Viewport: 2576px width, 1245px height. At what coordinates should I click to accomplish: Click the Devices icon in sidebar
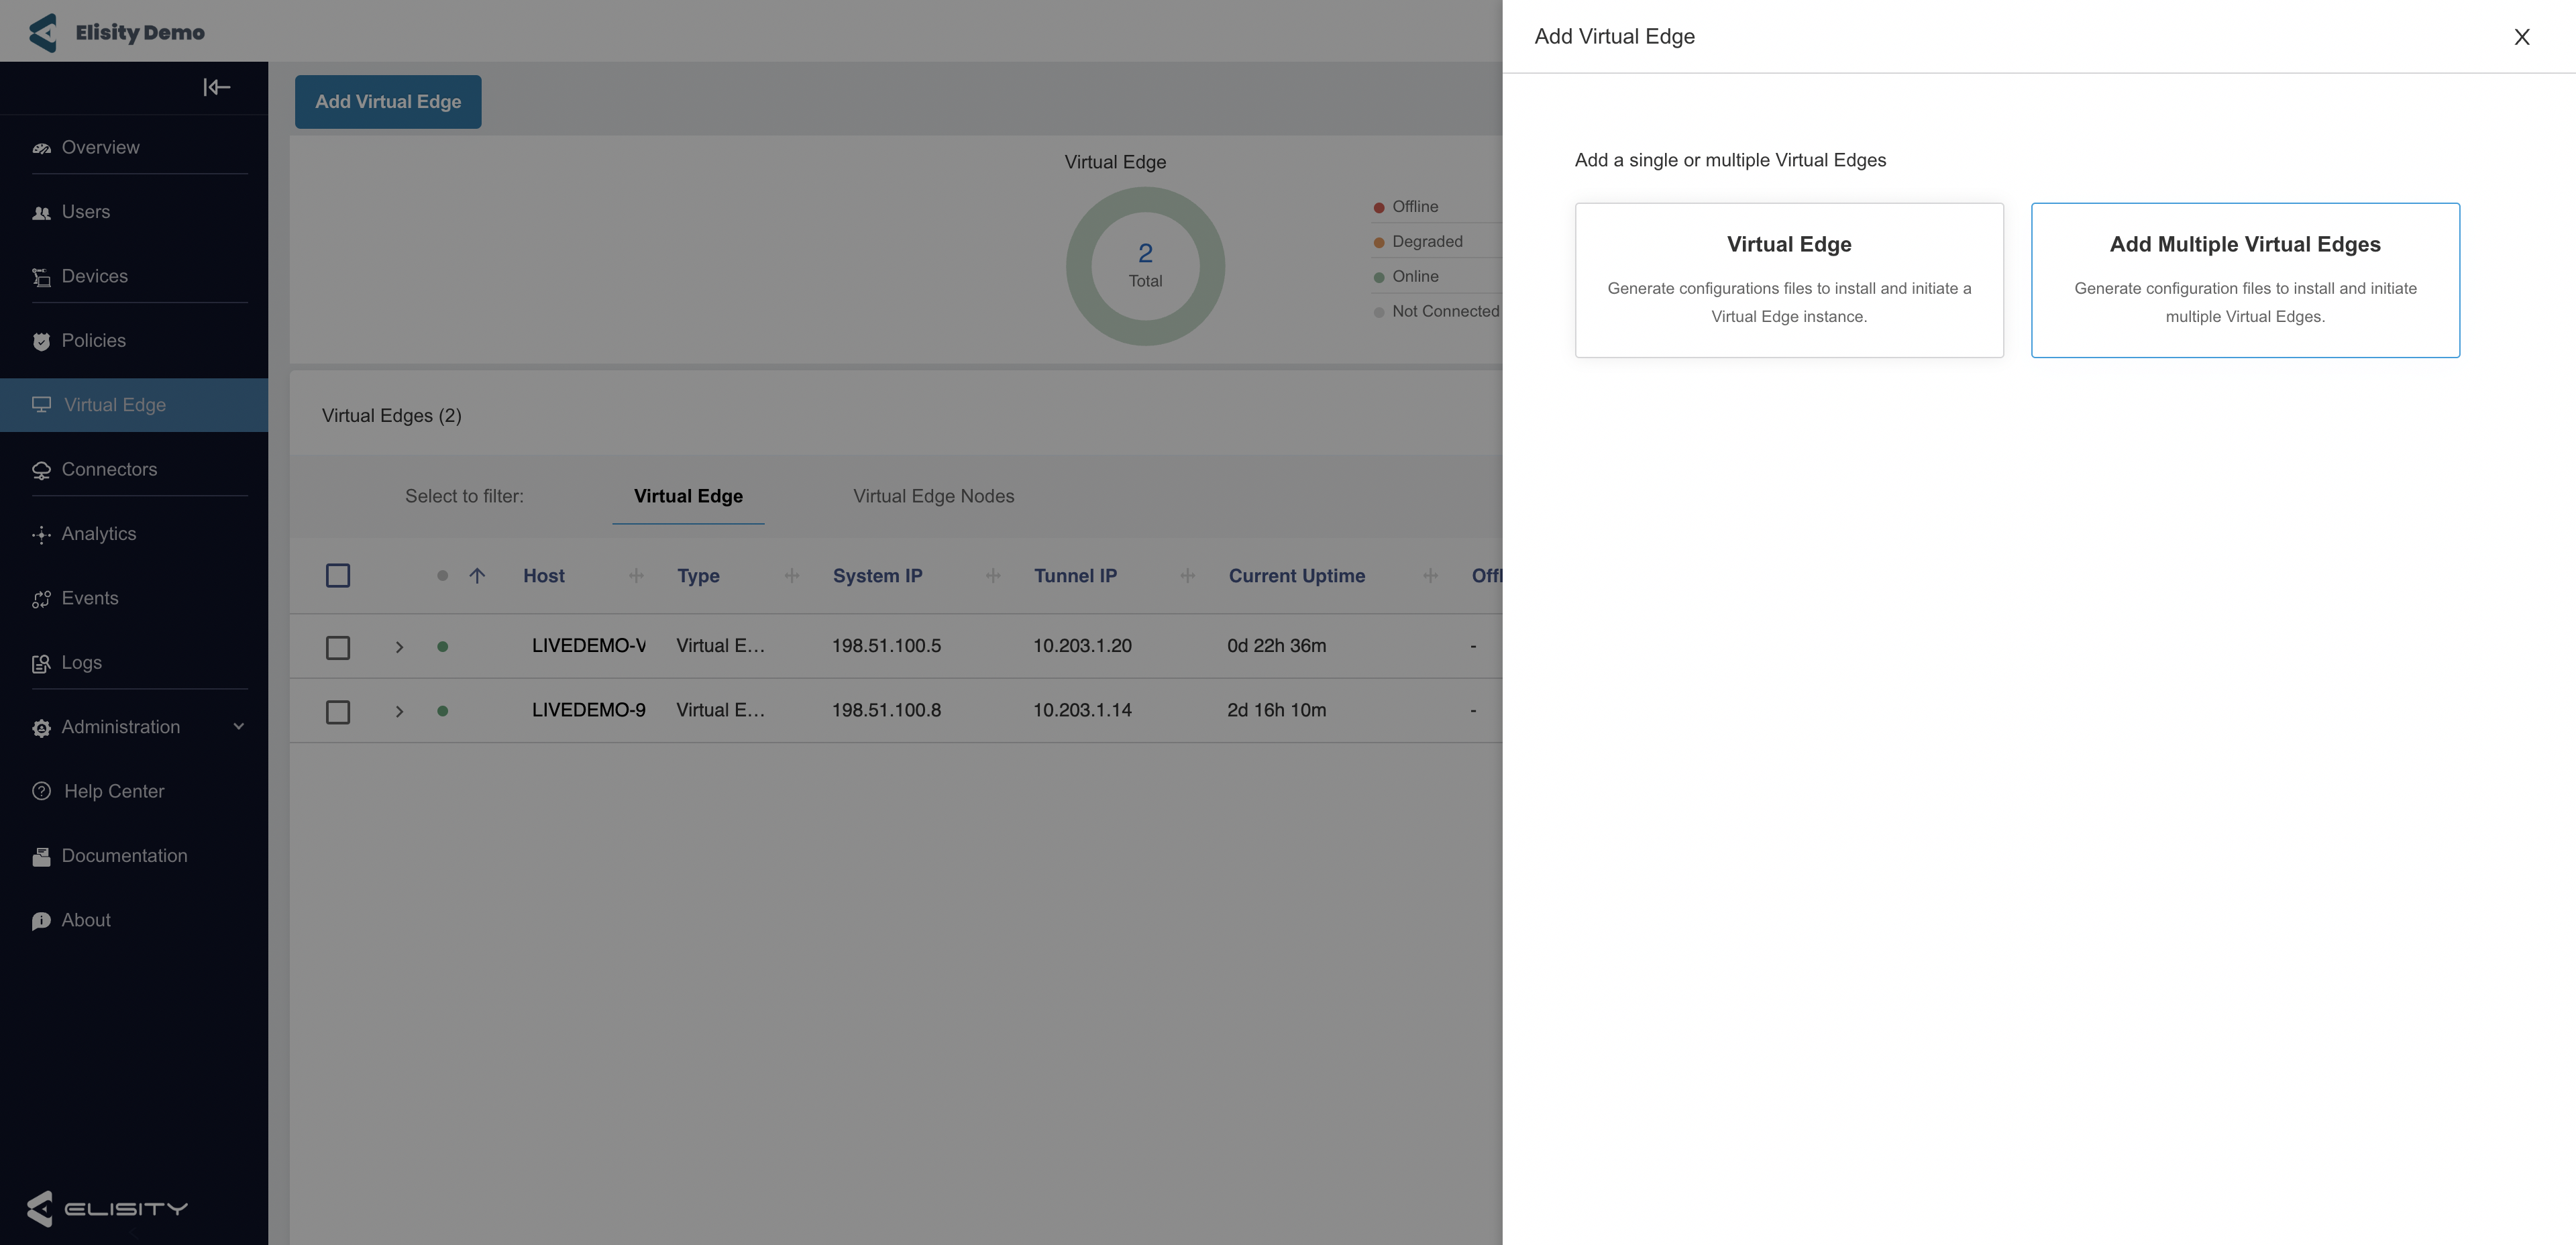41,277
